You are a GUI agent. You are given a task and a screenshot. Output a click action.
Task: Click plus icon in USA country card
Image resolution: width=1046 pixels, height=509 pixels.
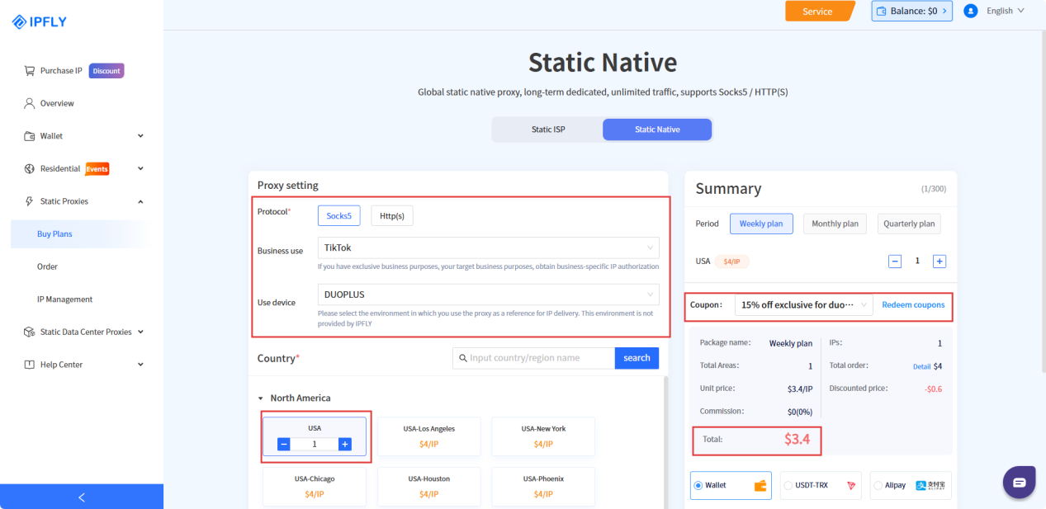345,444
